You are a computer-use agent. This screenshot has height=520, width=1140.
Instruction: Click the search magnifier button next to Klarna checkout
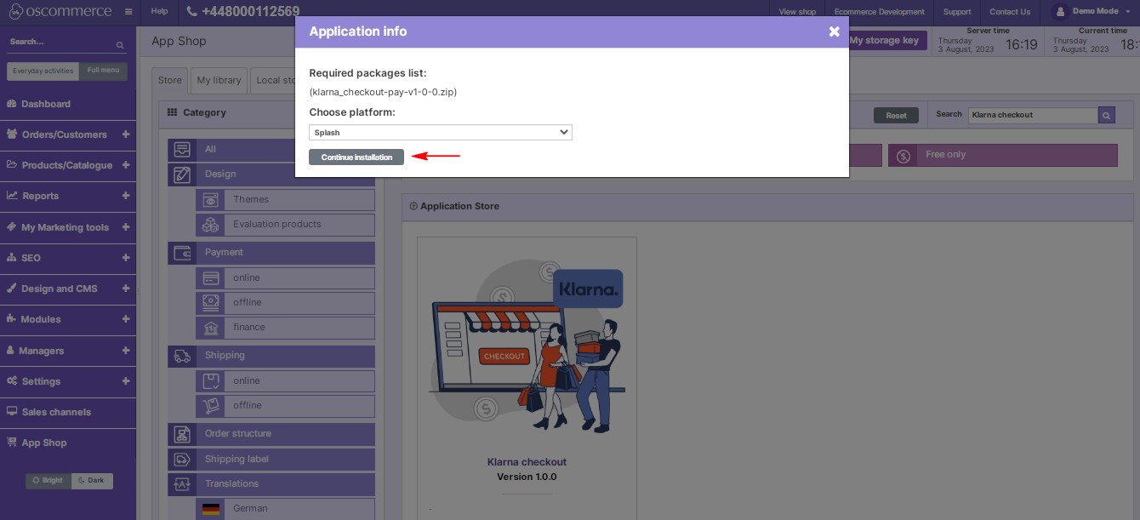1106,115
